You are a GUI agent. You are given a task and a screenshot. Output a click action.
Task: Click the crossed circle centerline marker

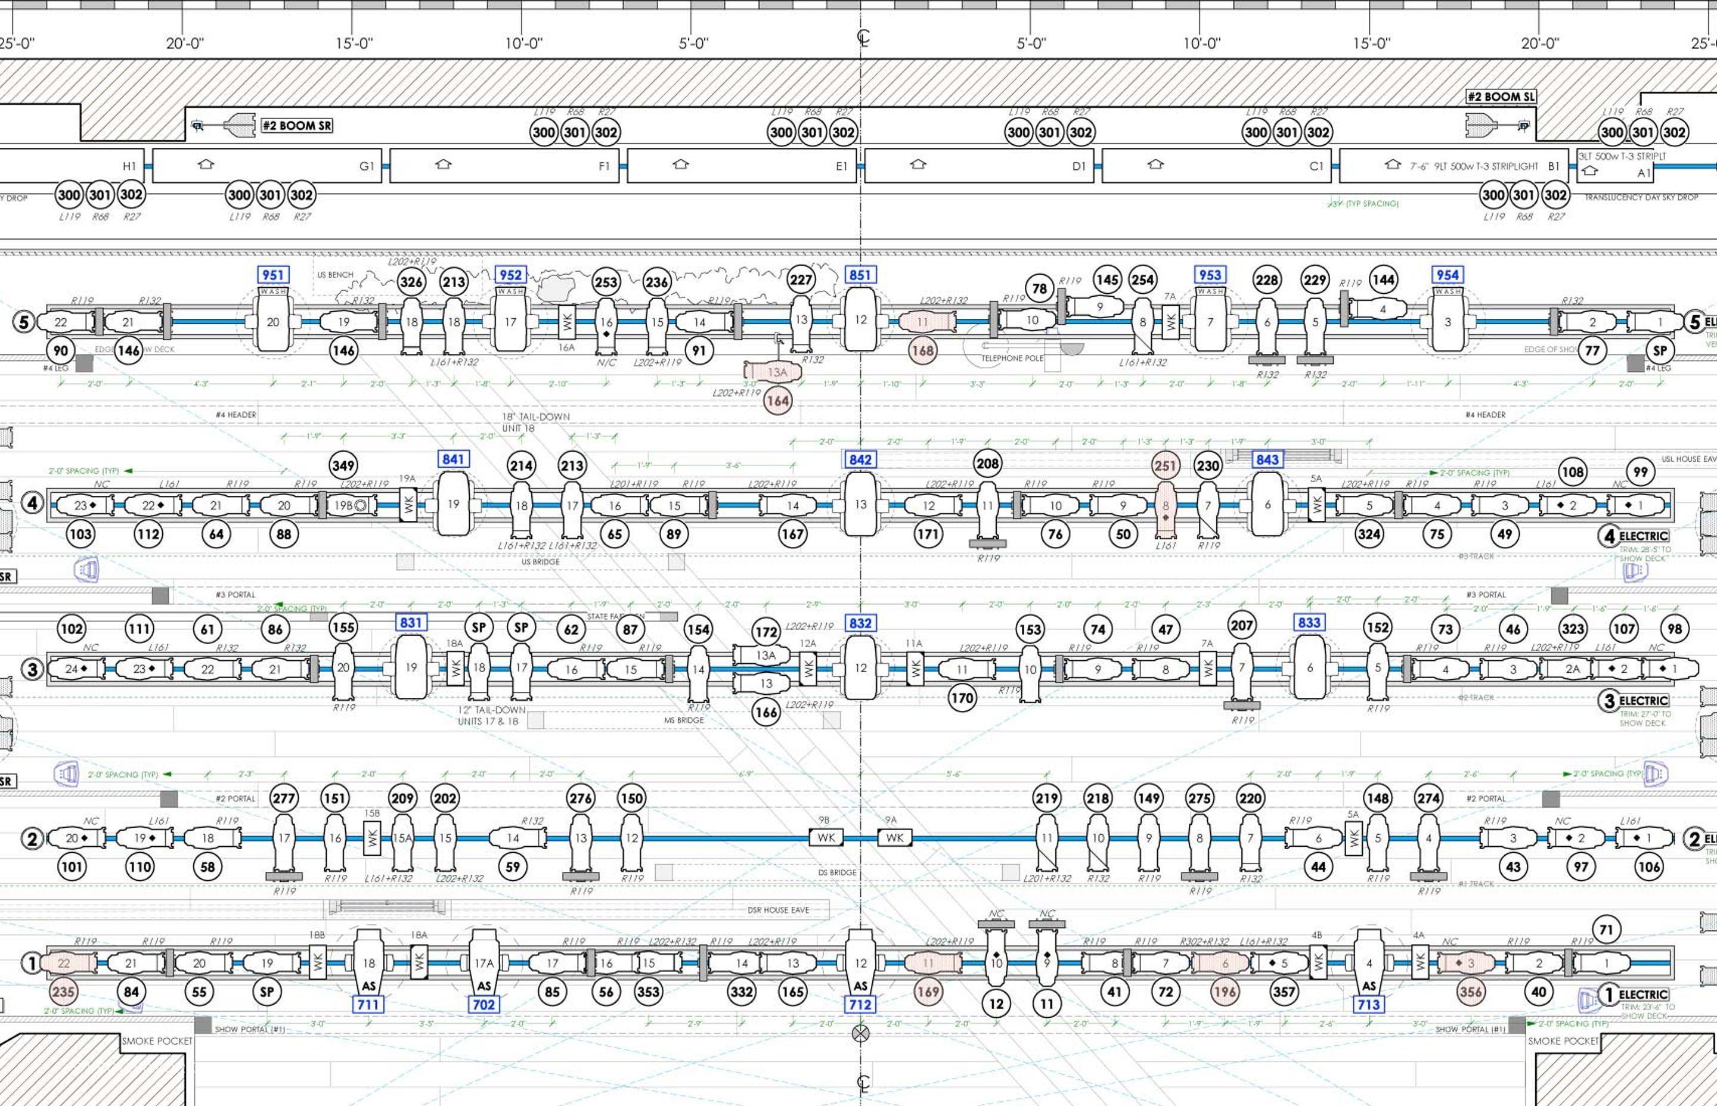pyautogui.click(x=861, y=1033)
